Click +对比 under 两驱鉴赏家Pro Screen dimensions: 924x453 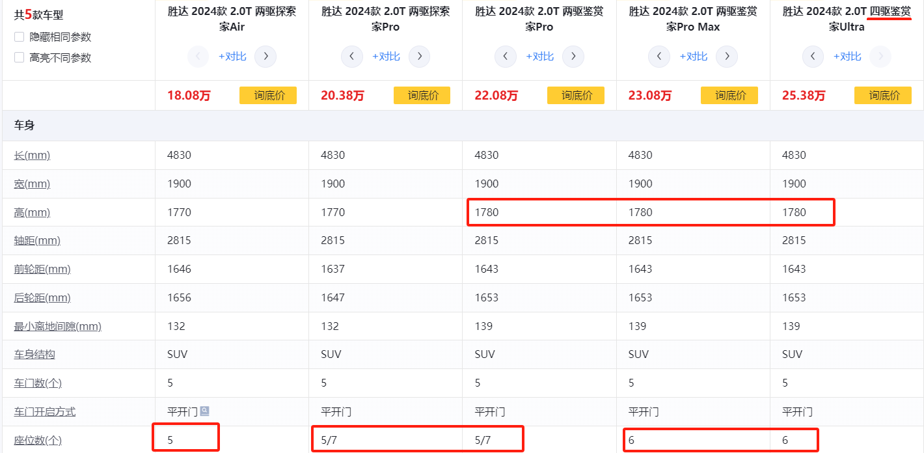point(539,57)
